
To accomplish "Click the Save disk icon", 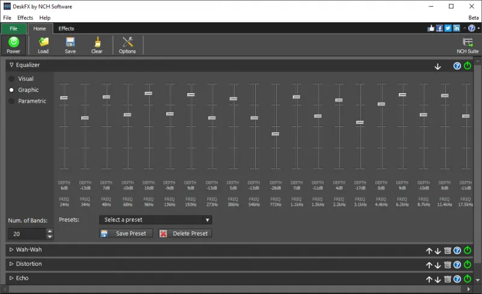I will pyautogui.click(x=70, y=42).
